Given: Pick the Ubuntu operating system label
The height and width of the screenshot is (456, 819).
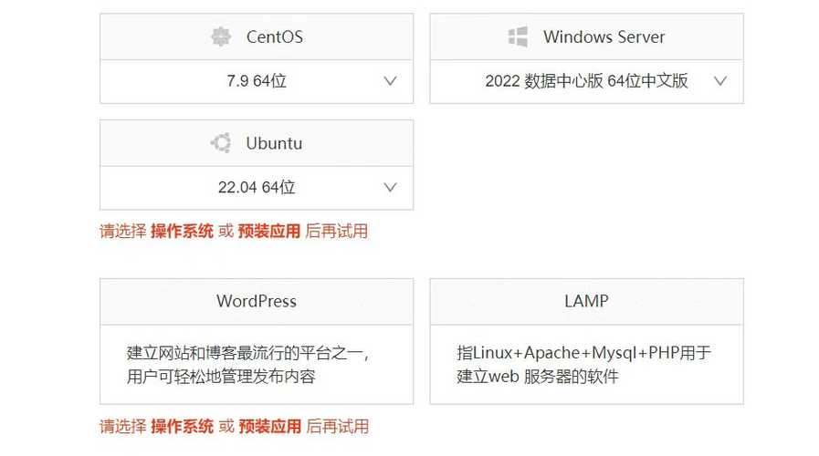Looking at the screenshot, I should (x=274, y=143).
